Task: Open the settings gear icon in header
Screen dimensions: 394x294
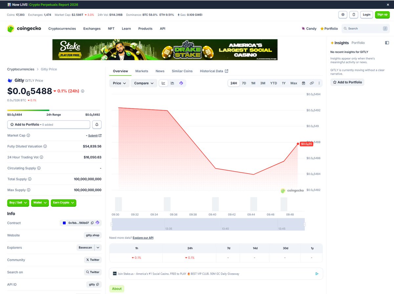Action: [x=343, y=14]
